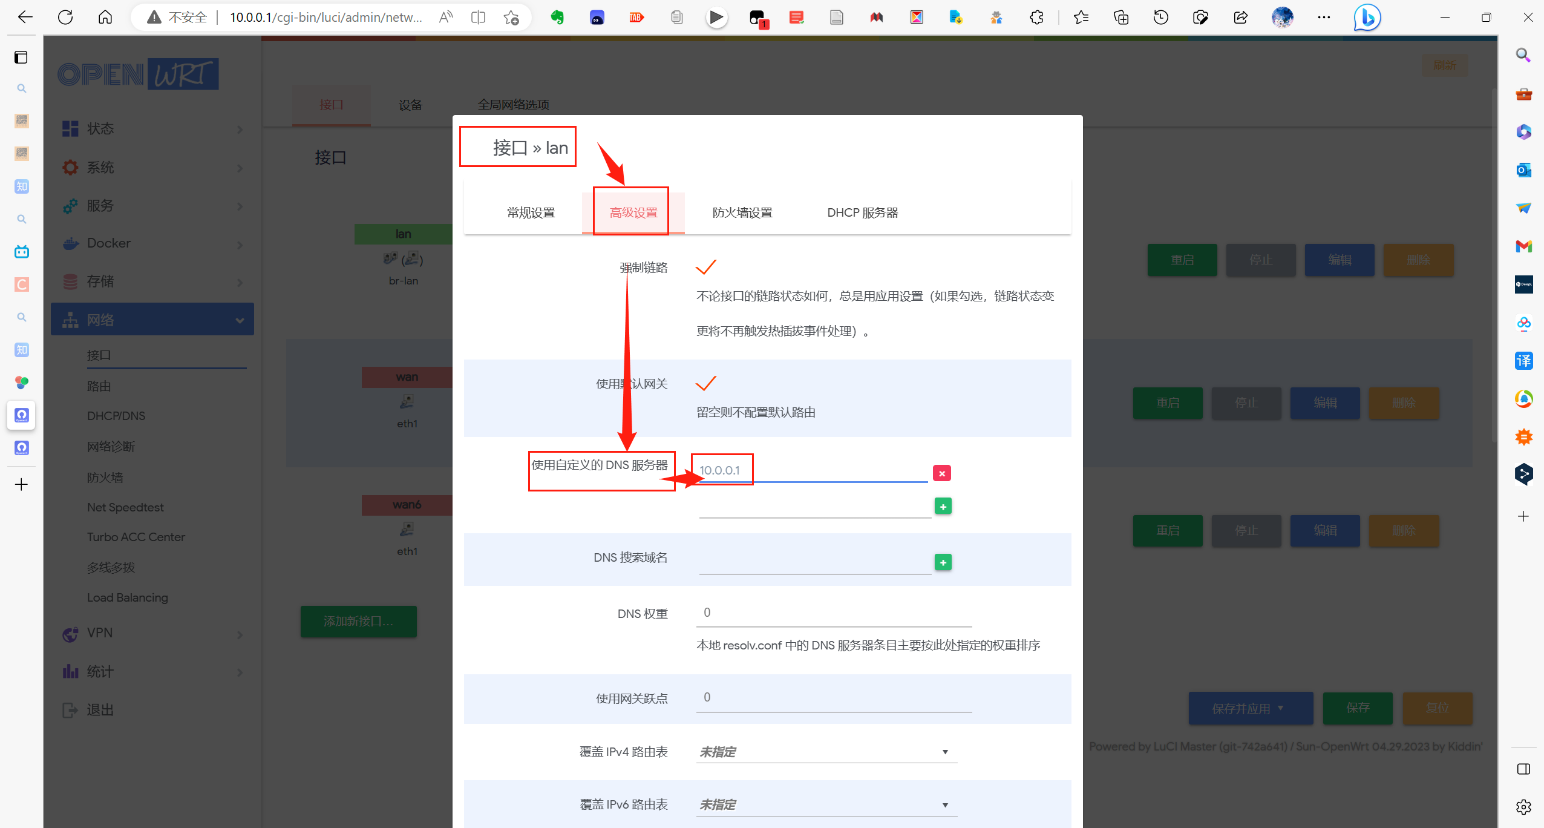This screenshot has width=1544, height=828.
Task: Open the override IPv6 routing table dropdown
Action: 826,804
